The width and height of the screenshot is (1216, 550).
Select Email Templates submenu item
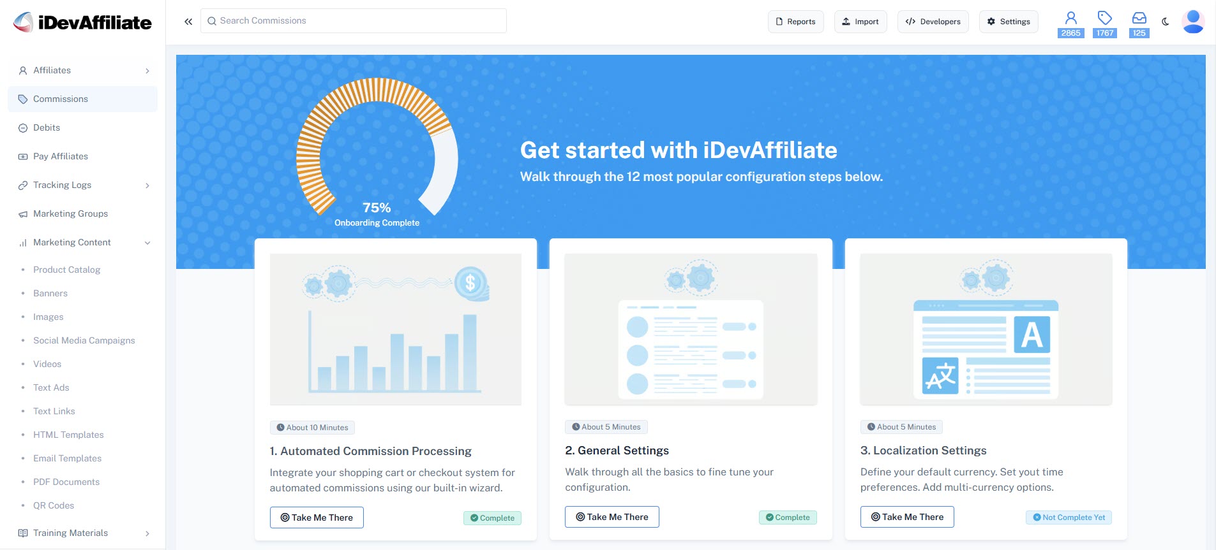click(68, 458)
